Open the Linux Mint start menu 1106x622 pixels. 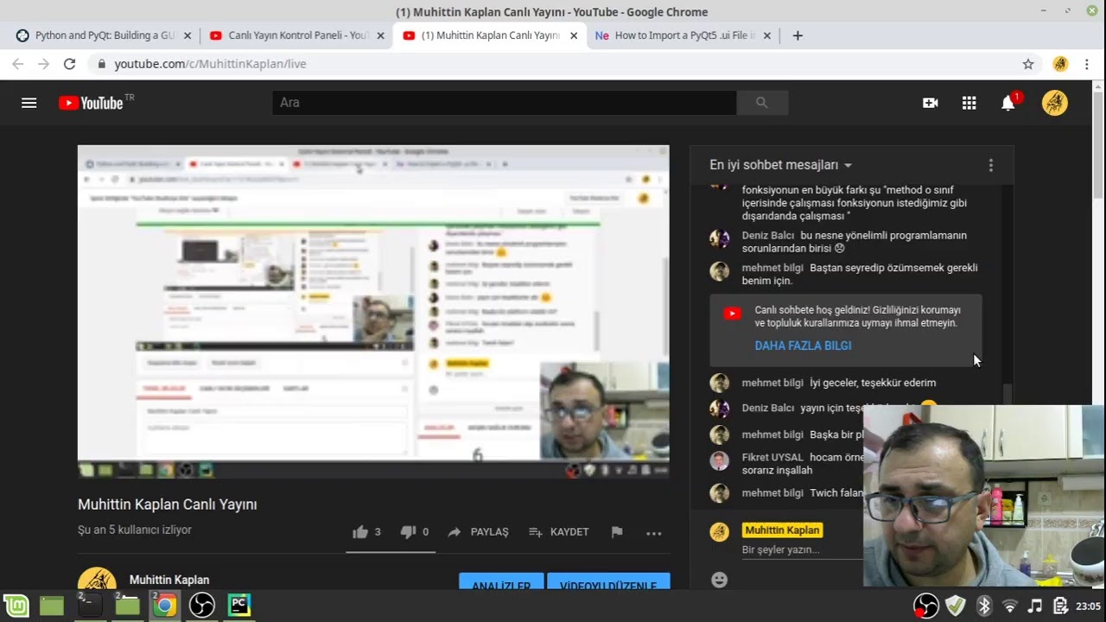16,606
